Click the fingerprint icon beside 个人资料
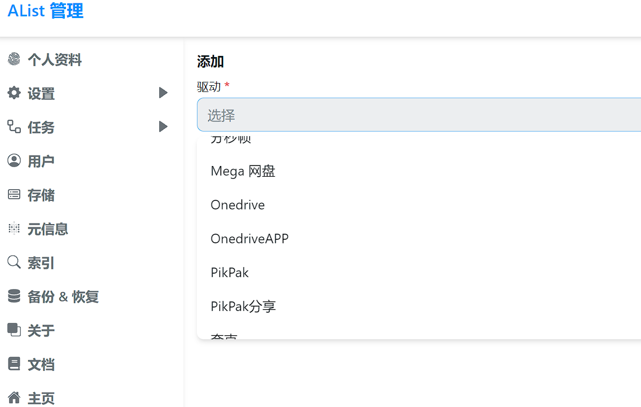This screenshot has height=407, width=641. click(14, 59)
